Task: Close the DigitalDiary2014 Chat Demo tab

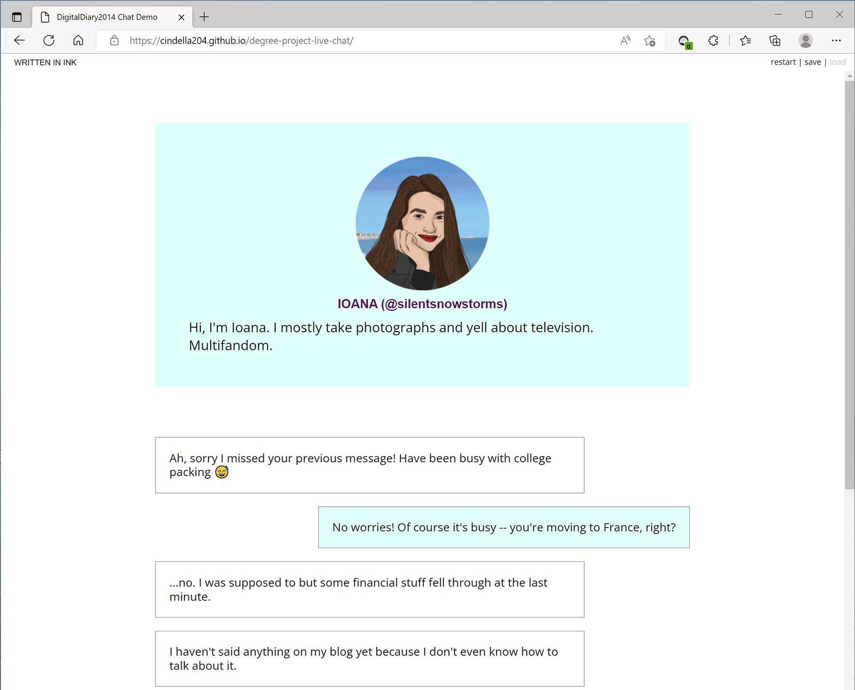Action: tap(181, 17)
